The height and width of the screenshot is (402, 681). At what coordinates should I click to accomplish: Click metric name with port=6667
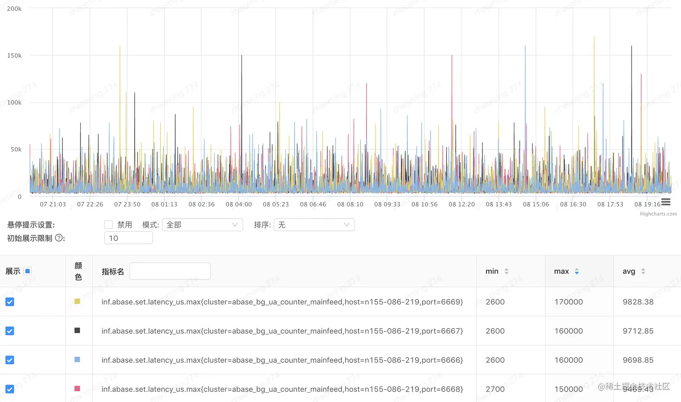pos(282,331)
